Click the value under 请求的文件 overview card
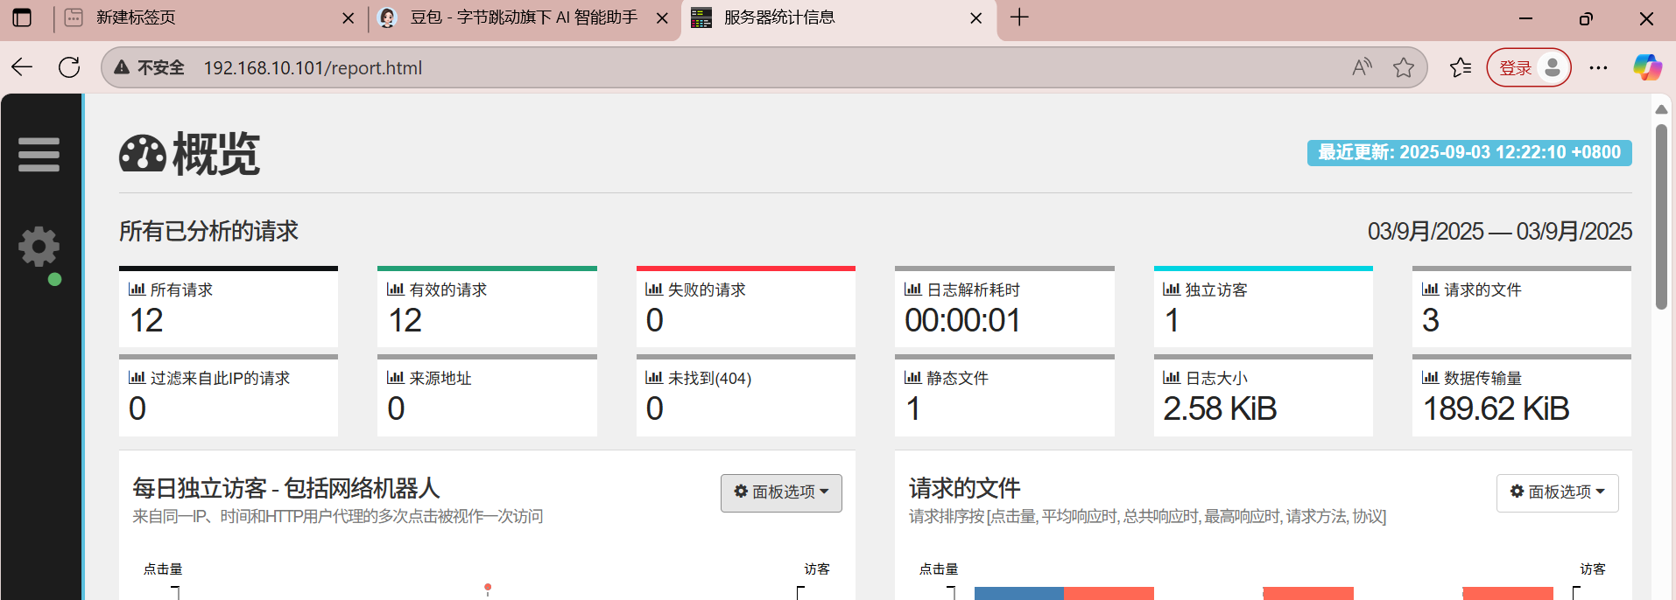 point(1431,320)
